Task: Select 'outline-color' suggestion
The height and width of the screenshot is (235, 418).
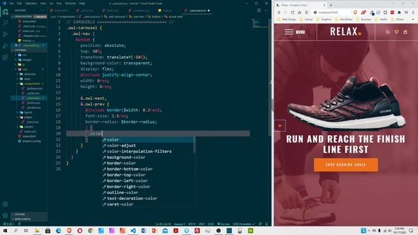Action: tap(148, 193)
